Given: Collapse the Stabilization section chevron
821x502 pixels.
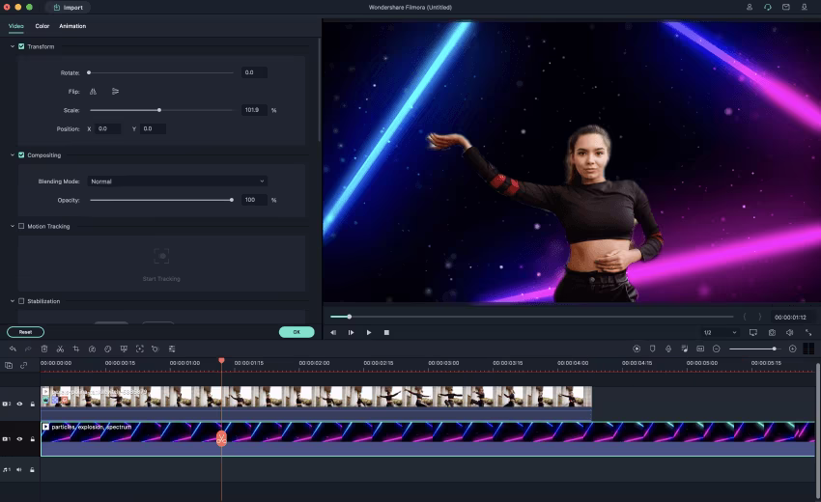Looking at the screenshot, I should pyautogui.click(x=13, y=301).
